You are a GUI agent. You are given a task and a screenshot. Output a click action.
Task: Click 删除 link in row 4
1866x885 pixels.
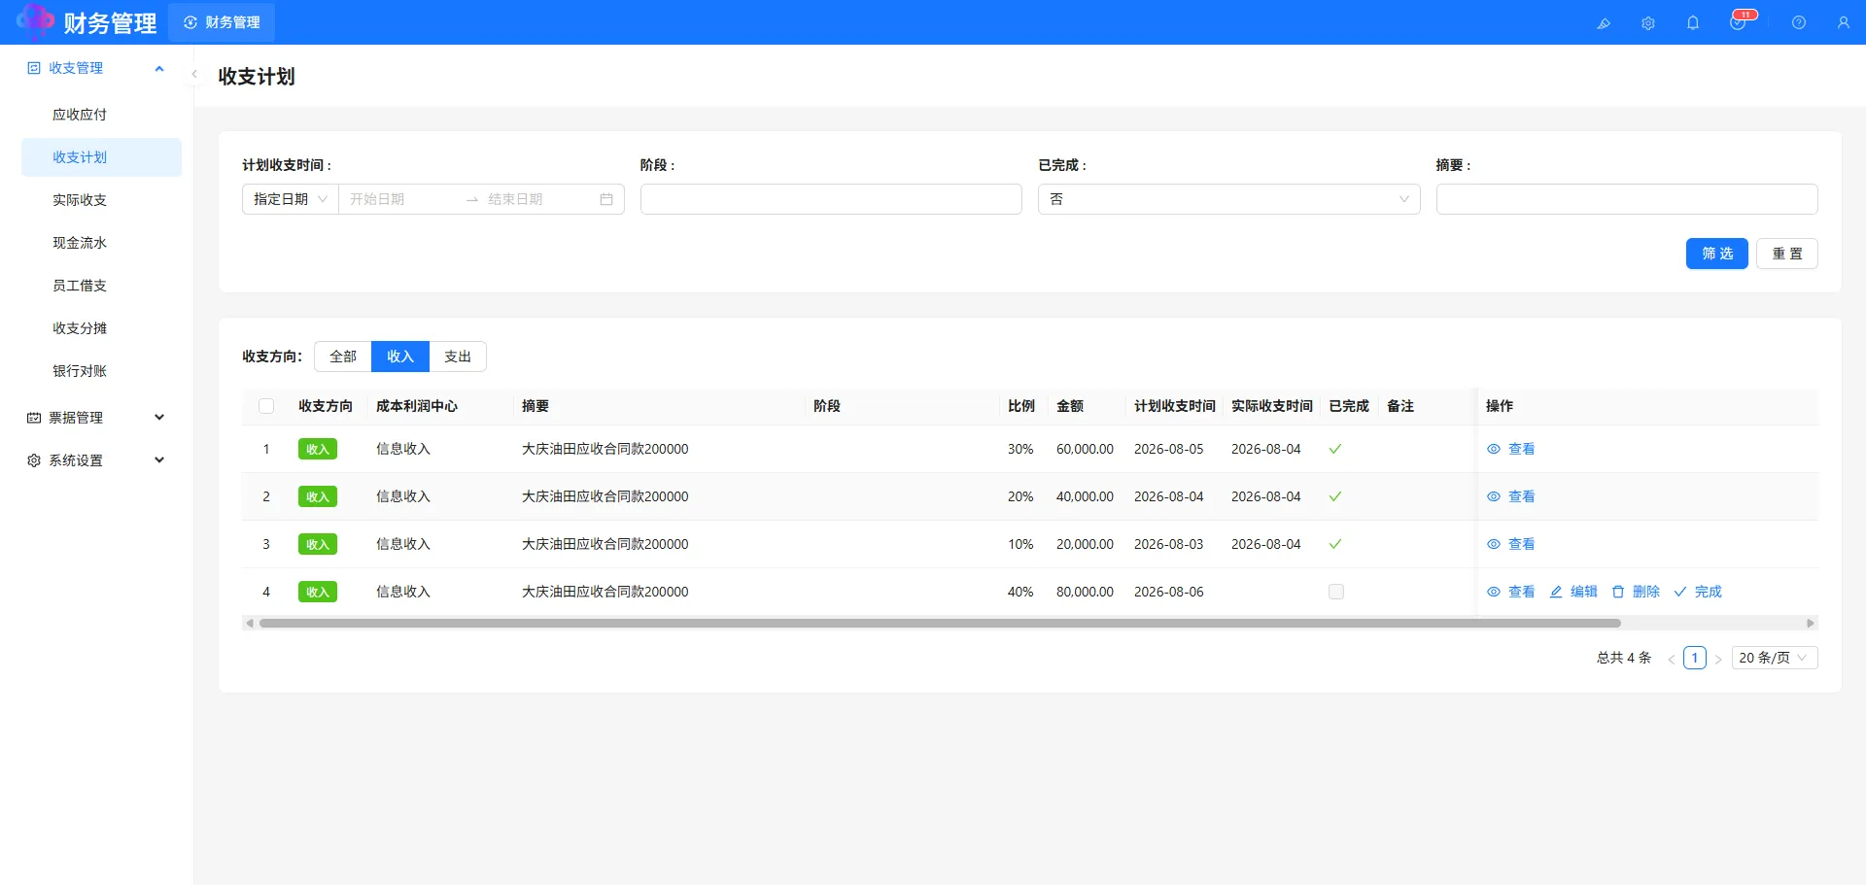(1645, 592)
